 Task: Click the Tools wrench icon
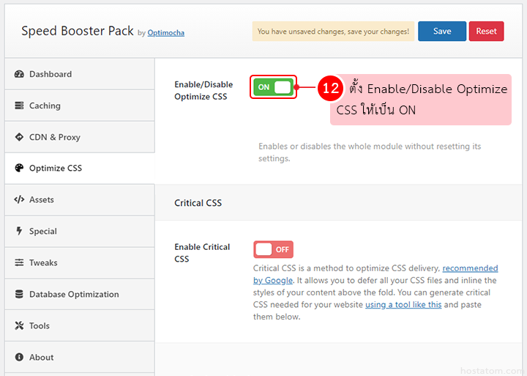[x=19, y=326]
